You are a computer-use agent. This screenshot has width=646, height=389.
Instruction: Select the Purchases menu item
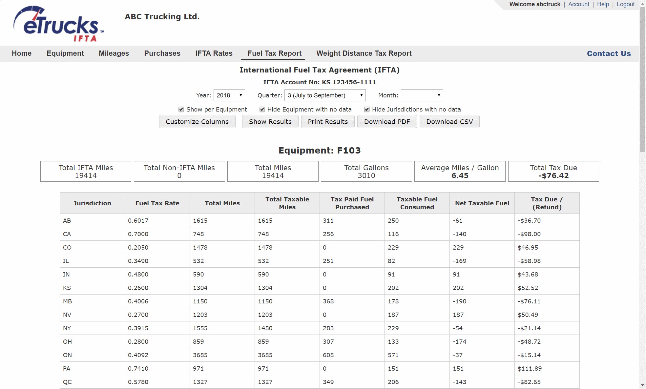tap(162, 53)
